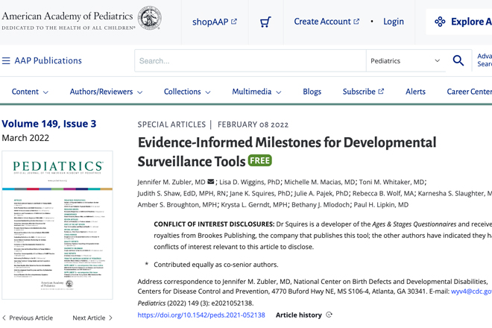Go to Next Article

[x=92, y=318]
